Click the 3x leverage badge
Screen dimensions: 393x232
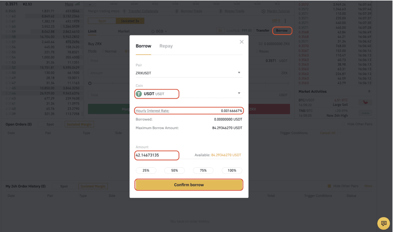[x=220, y=30]
